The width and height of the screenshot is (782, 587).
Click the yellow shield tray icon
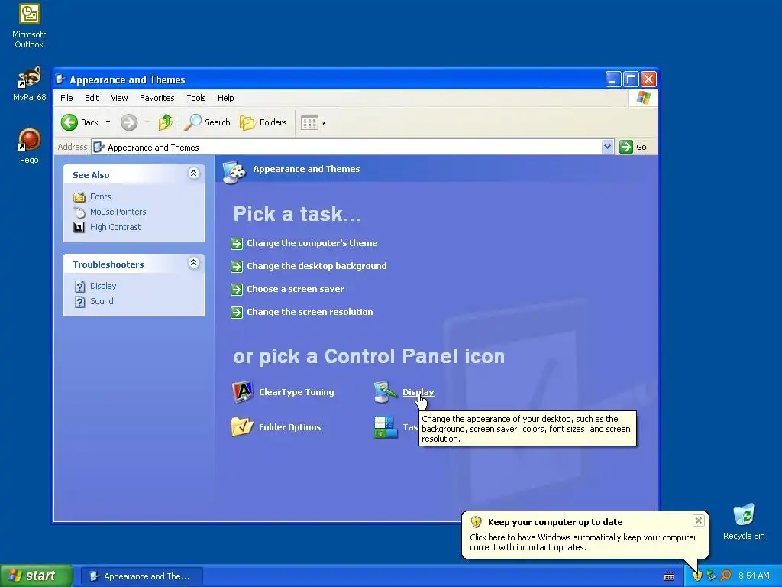[696, 576]
